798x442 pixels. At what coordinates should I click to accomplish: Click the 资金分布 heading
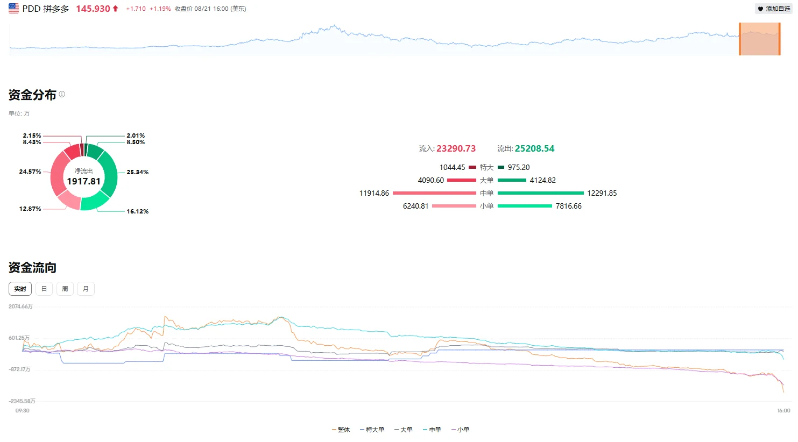(32, 95)
